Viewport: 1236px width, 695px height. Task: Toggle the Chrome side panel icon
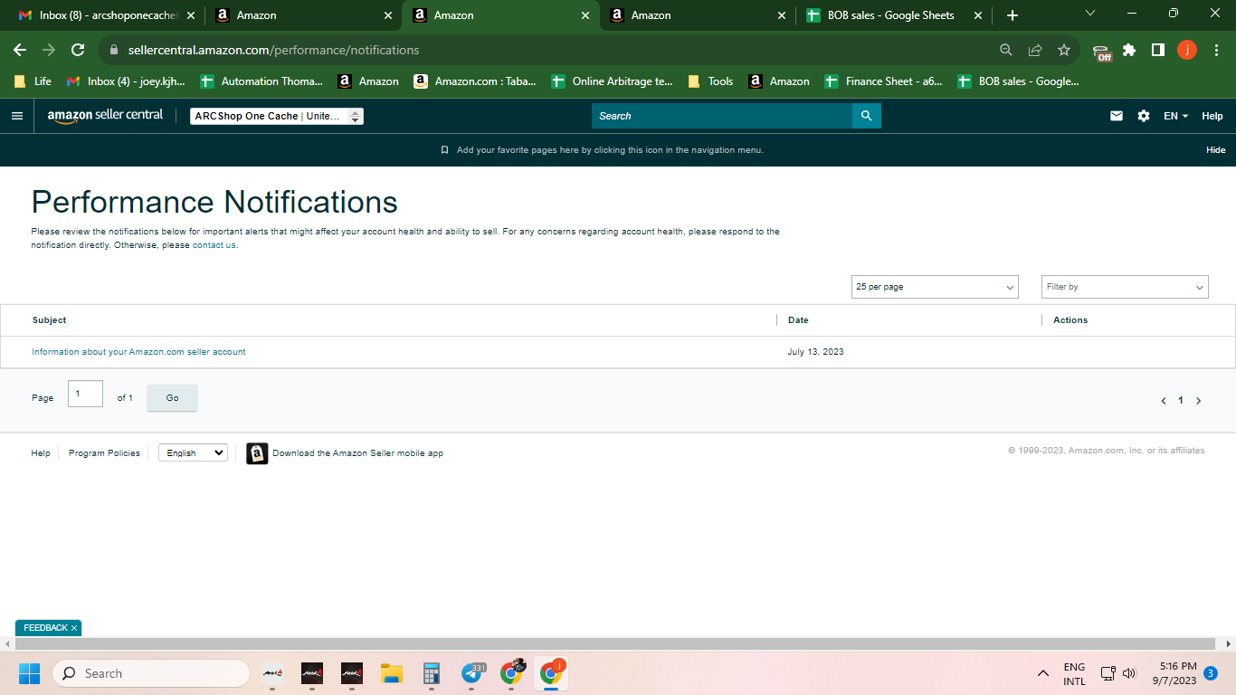point(1158,50)
